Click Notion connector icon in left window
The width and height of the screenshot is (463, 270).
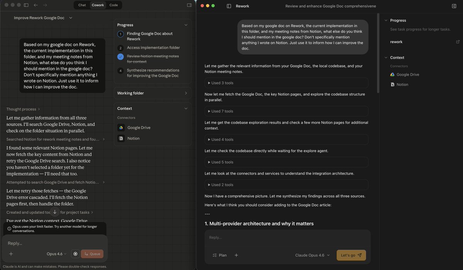[121, 138]
